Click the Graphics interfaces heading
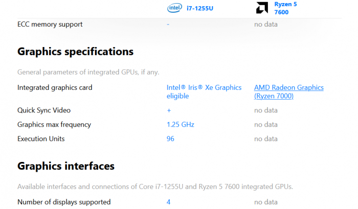The width and height of the screenshot is (358, 209). 65,166
